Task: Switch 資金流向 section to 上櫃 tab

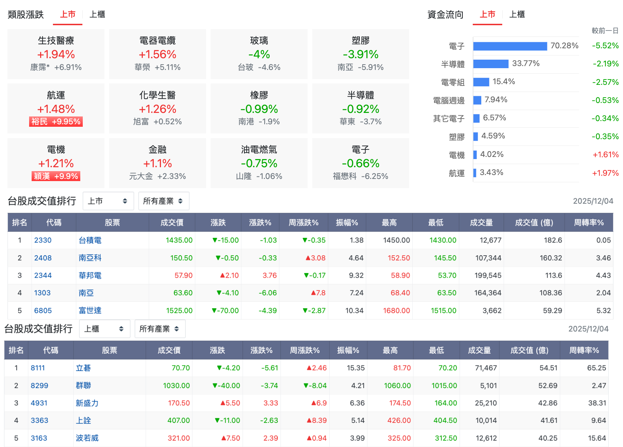Action: [x=517, y=15]
